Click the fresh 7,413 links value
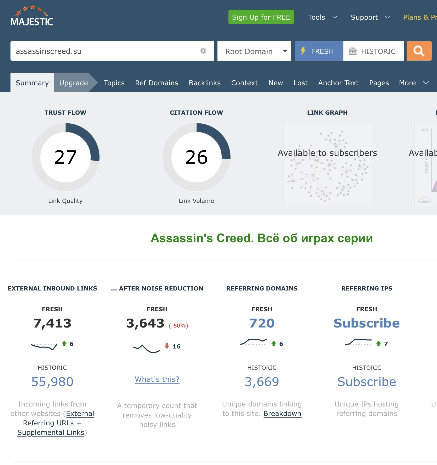Image resolution: width=437 pixels, height=465 pixels. [52, 323]
